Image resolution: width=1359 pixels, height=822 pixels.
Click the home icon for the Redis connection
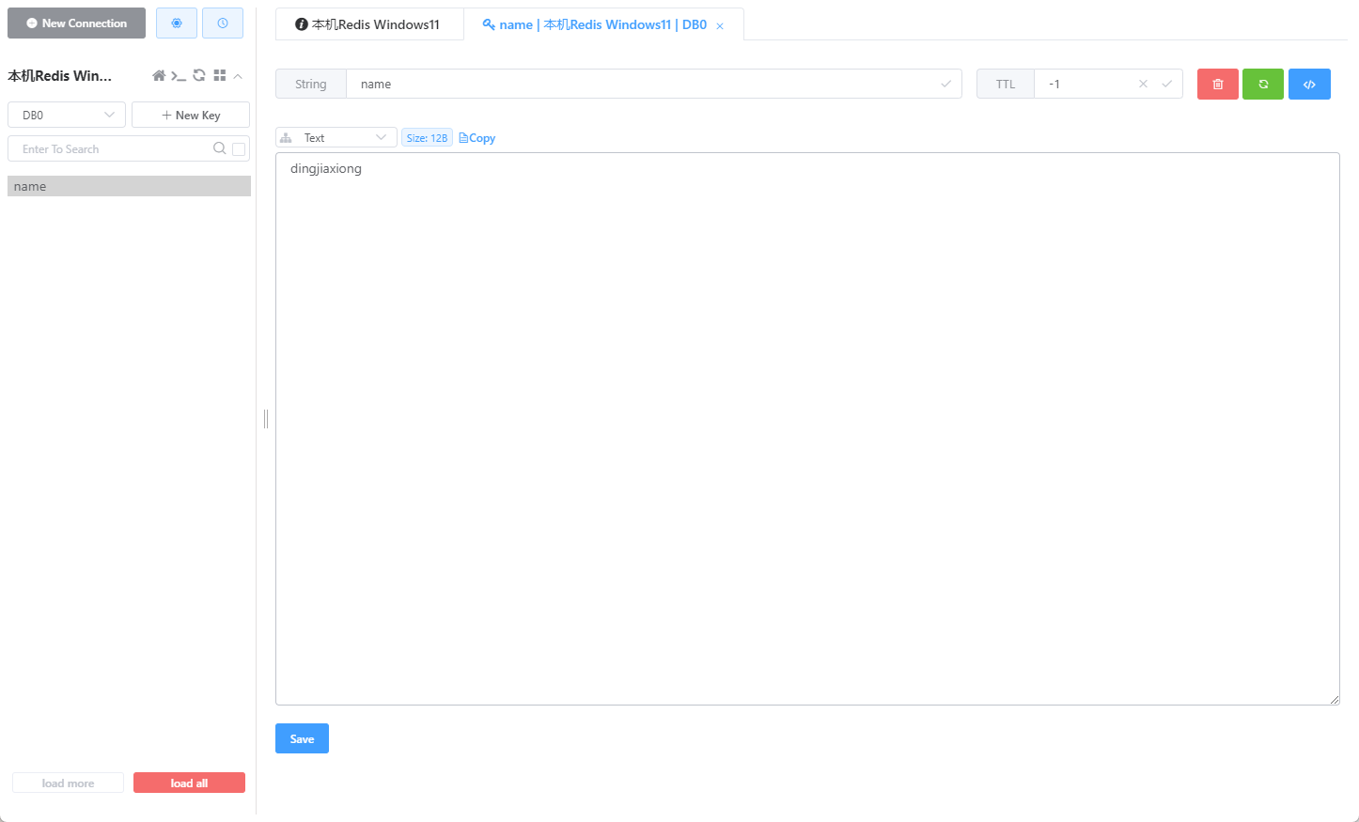coord(158,75)
